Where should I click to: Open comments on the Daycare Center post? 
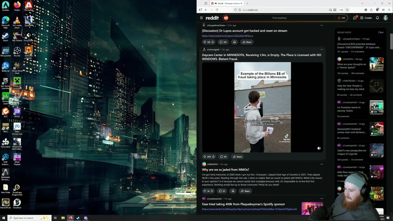click(x=223, y=157)
